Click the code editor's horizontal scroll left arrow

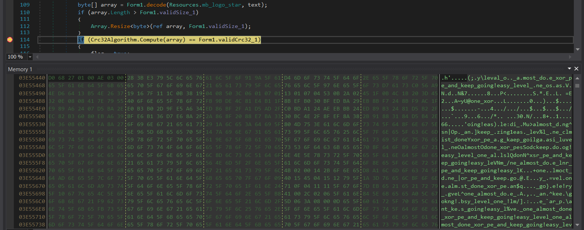point(37,57)
